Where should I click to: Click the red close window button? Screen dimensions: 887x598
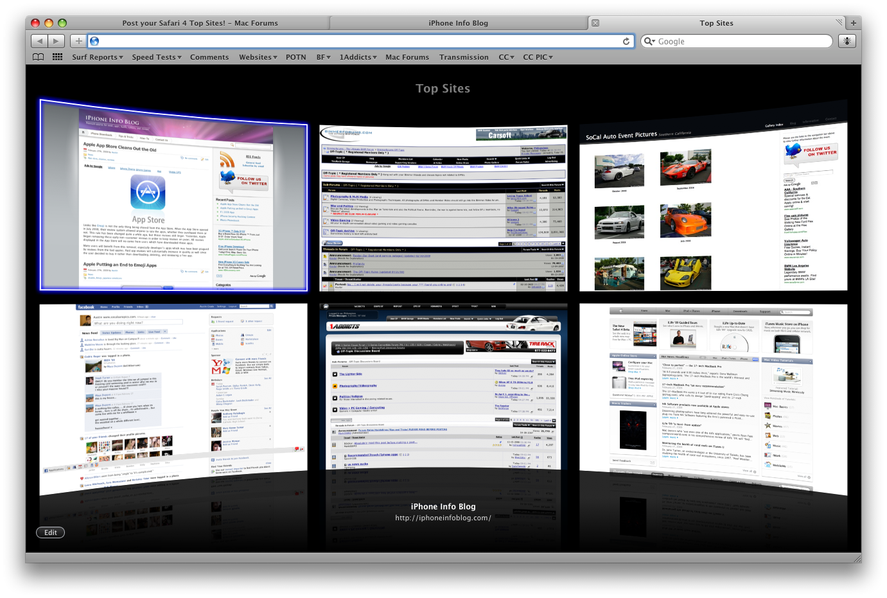35,23
